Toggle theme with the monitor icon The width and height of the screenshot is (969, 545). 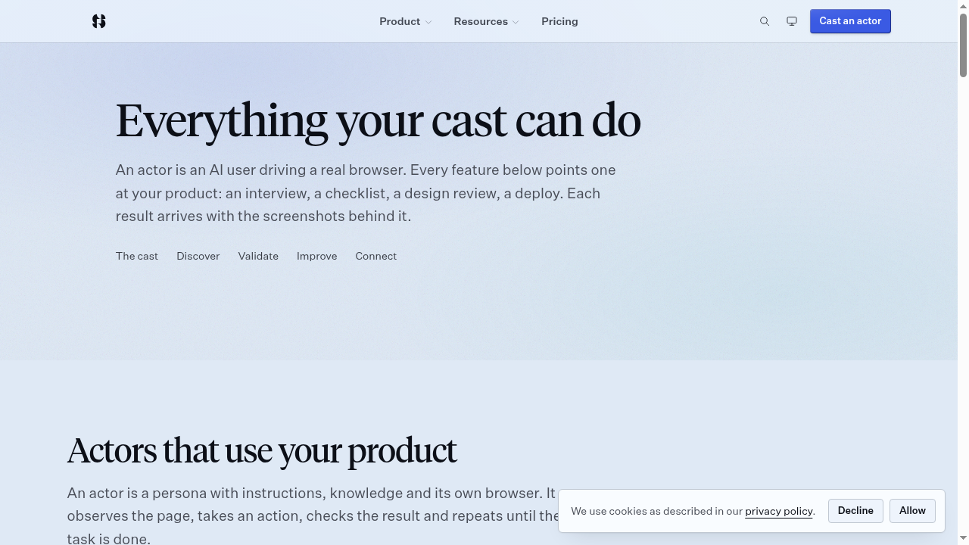792,21
